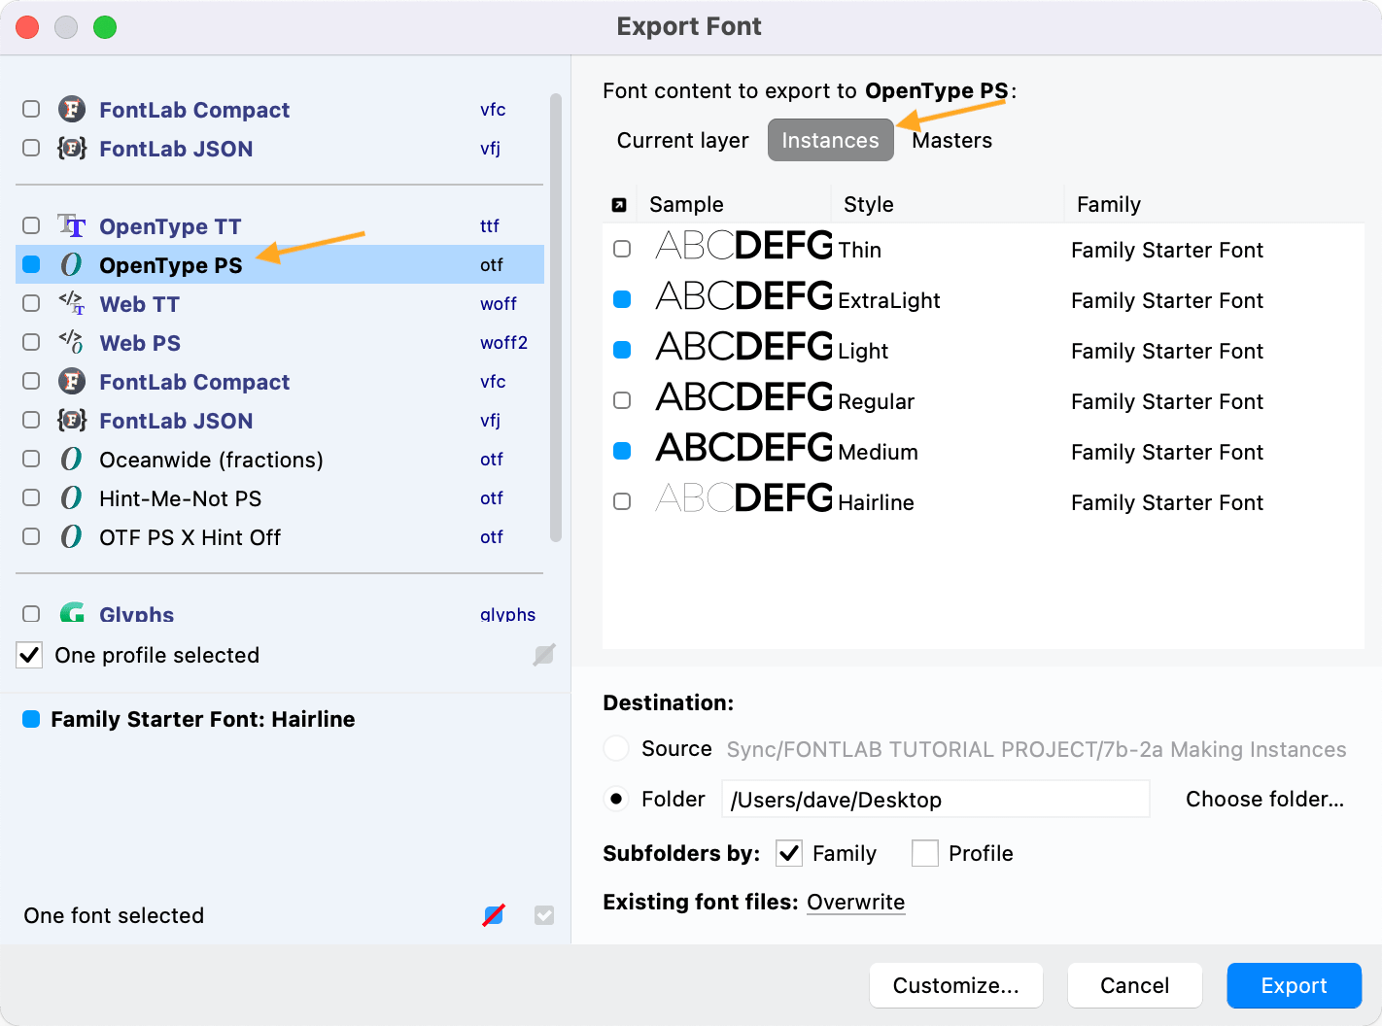1382x1026 pixels.
Task: Click the OpenType TT profile icon
Action: click(72, 225)
